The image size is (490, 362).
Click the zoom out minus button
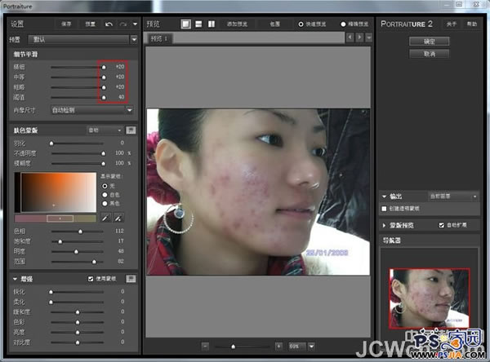coord(203,346)
